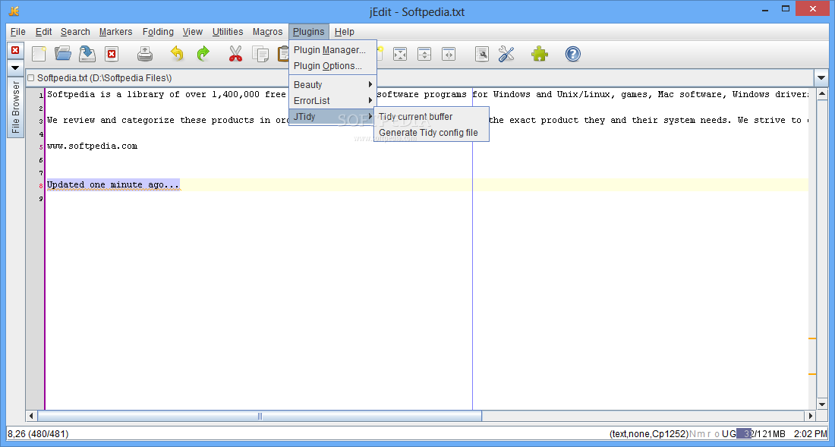Undo the last edit
The height and width of the screenshot is (447, 835).
(177, 54)
